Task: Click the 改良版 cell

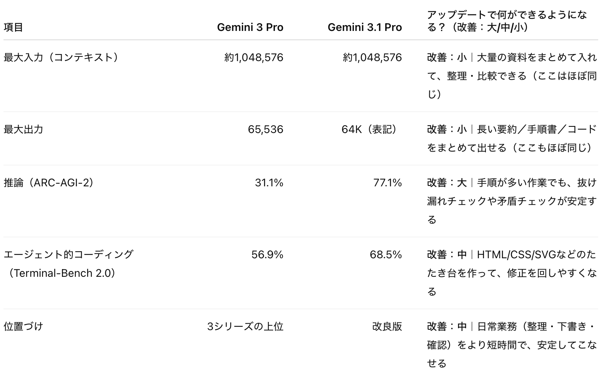Action: (387, 327)
